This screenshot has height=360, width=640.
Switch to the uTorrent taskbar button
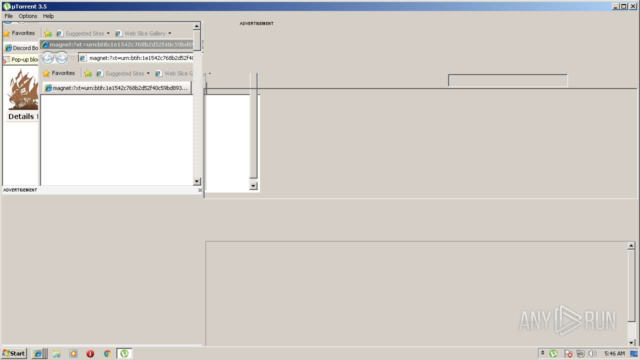pos(124,353)
